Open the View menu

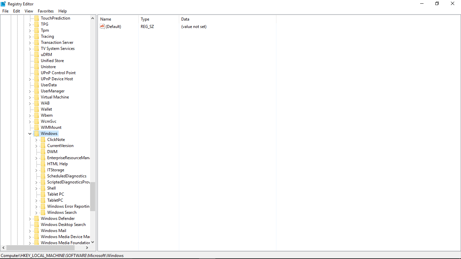click(29, 11)
